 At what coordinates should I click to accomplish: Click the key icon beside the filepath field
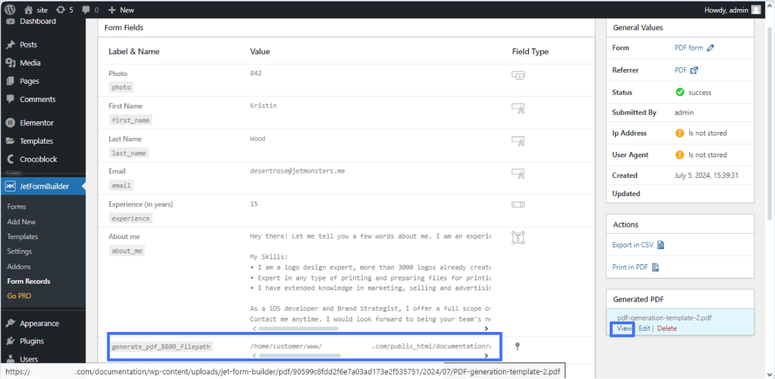(517, 346)
